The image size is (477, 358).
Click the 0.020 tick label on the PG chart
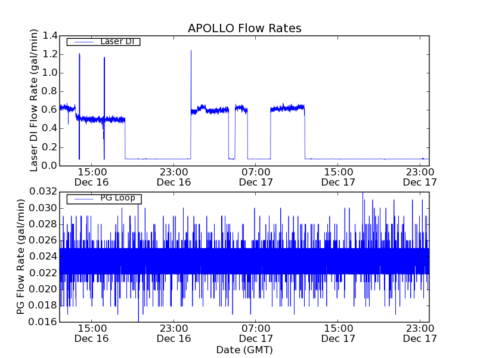[x=43, y=289]
